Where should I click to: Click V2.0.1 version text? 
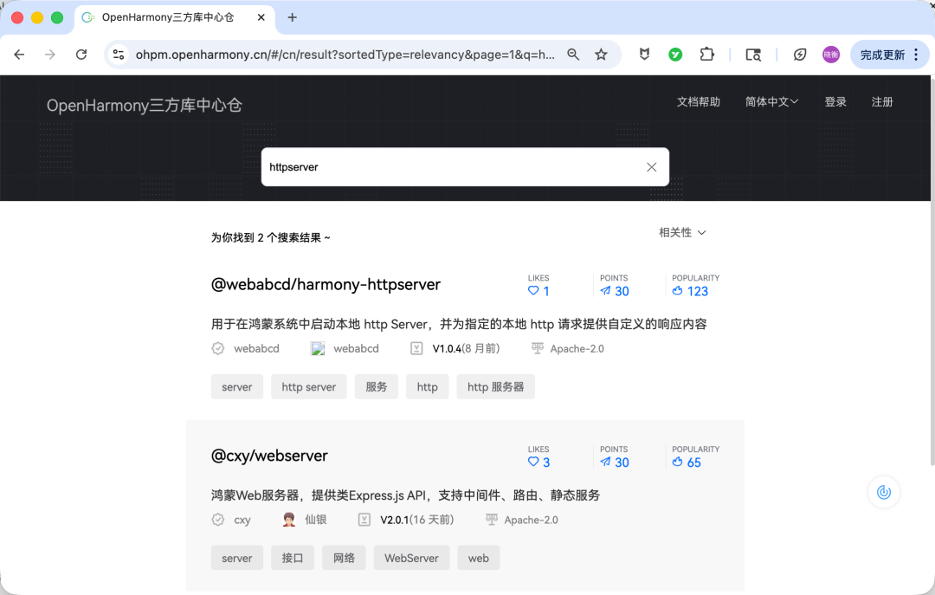pyautogui.click(x=395, y=520)
